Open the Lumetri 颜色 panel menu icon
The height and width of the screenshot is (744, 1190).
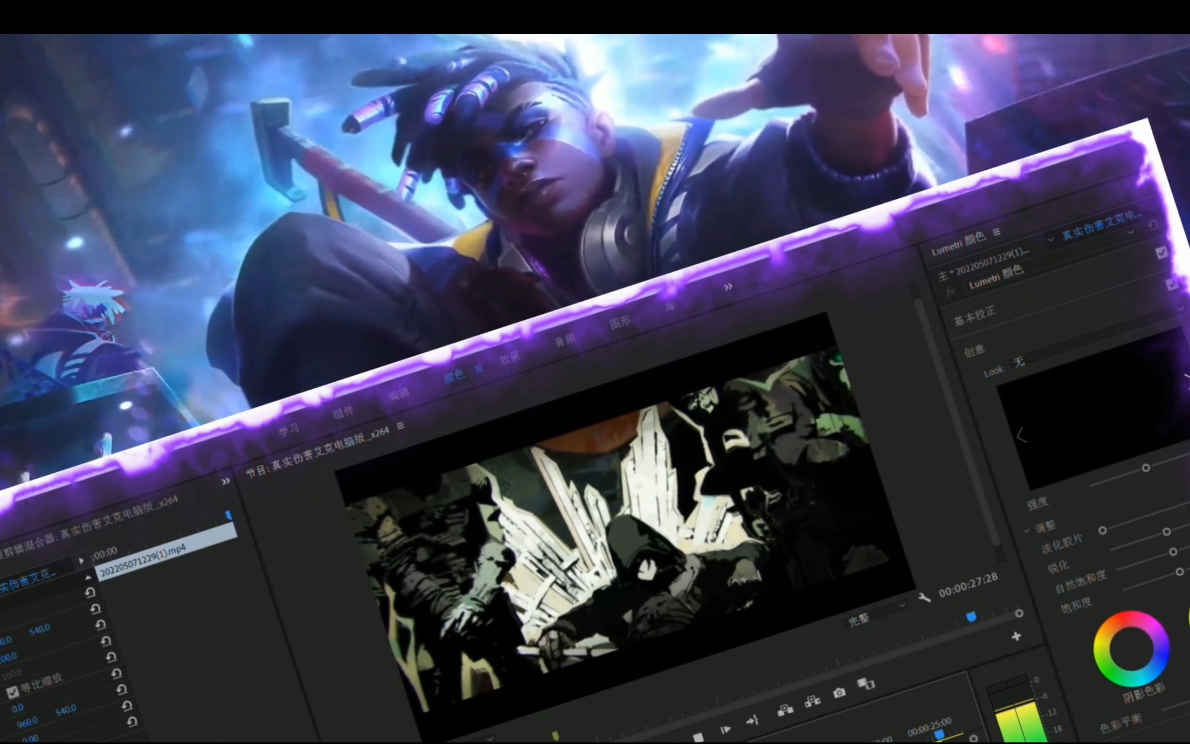pos(997,232)
